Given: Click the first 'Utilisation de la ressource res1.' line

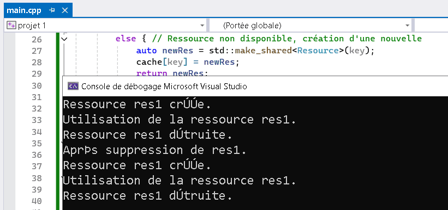Looking at the screenshot, I should coord(180,120).
